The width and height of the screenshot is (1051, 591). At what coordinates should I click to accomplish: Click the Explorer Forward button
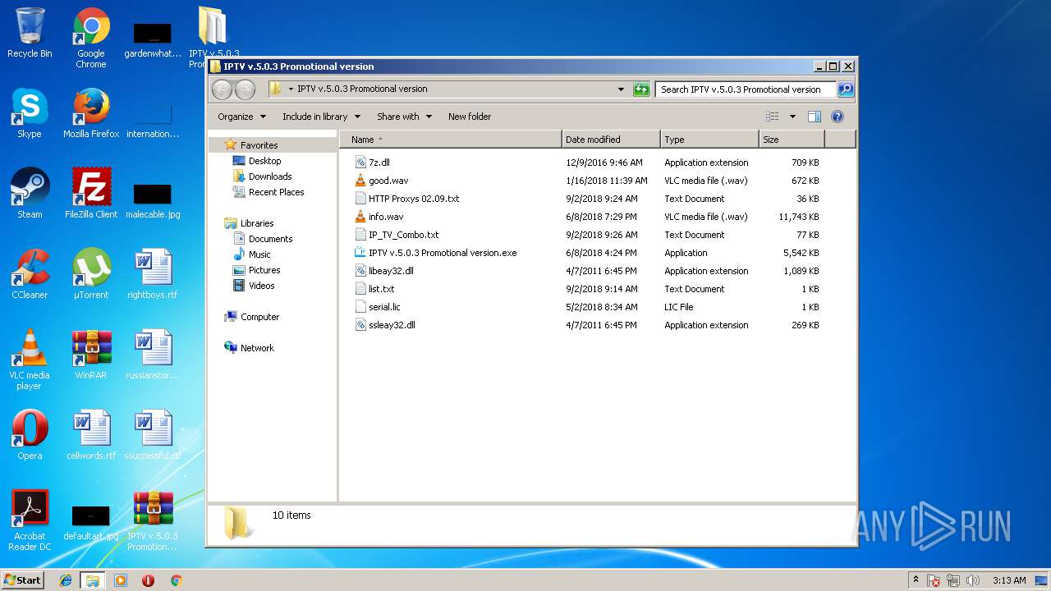click(245, 89)
